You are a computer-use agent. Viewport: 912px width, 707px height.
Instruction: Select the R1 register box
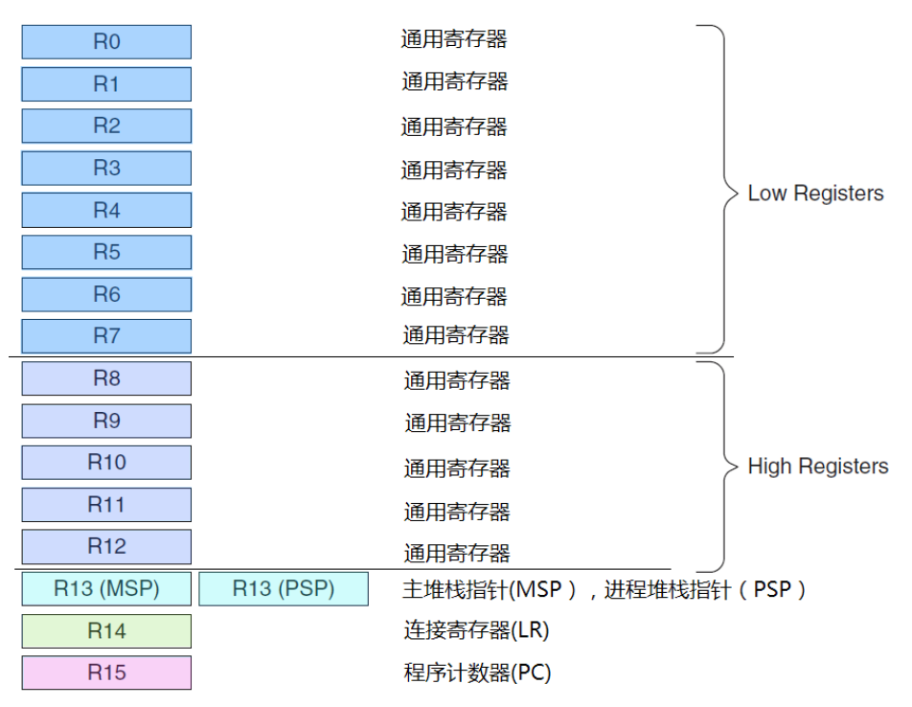(x=106, y=84)
